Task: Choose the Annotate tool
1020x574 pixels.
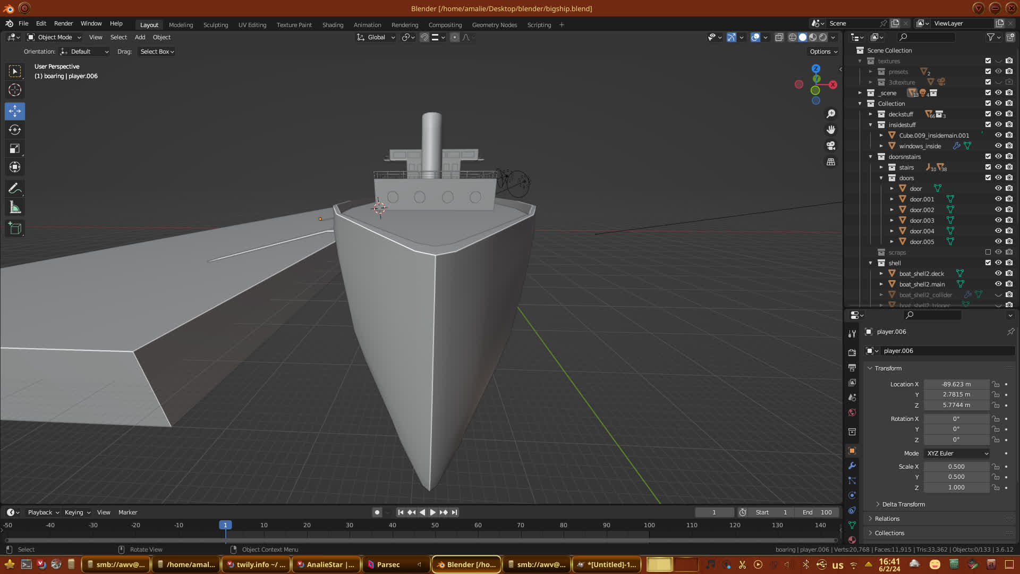Action: click(15, 189)
